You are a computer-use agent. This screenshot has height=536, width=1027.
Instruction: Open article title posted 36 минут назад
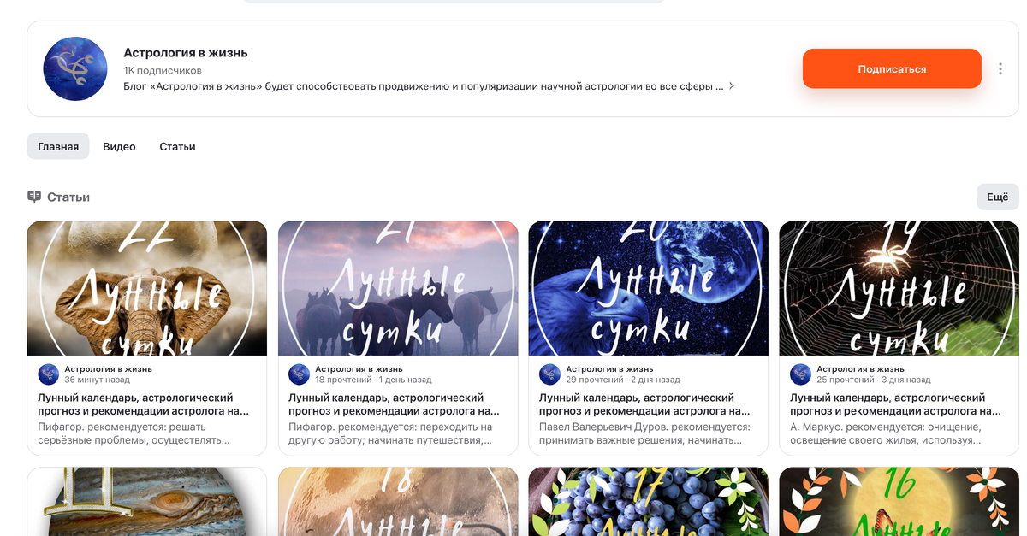click(144, 404)
